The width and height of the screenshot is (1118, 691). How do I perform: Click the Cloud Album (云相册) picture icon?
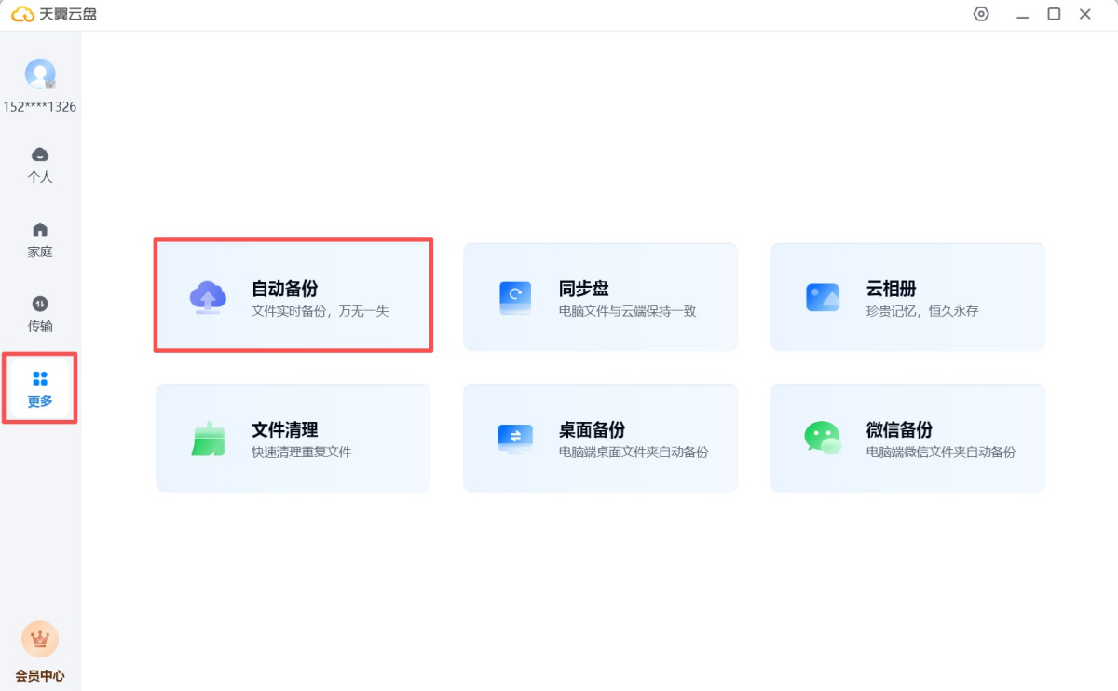823,297
